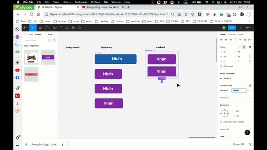Screen dimensions: 267x150
Task: Switch frame to portrait orientation
Action: 240,47
